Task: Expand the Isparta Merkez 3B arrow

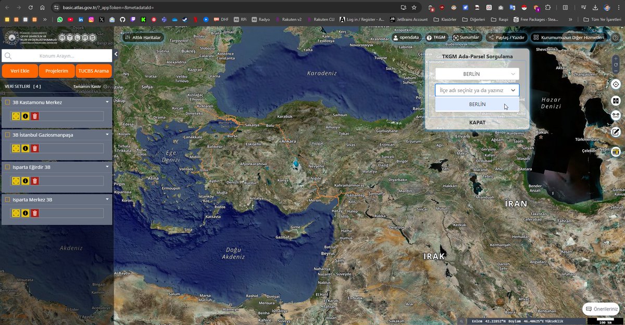Action: (x=107, y=199)
